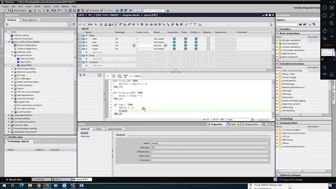
Task: Open Retain dropdown on bemba row
Action: click(x=165, y=46)
